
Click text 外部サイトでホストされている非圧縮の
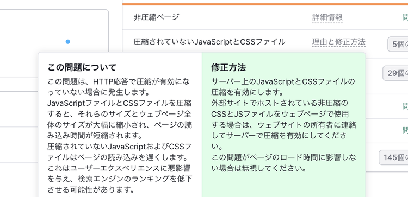coord(280,103)
